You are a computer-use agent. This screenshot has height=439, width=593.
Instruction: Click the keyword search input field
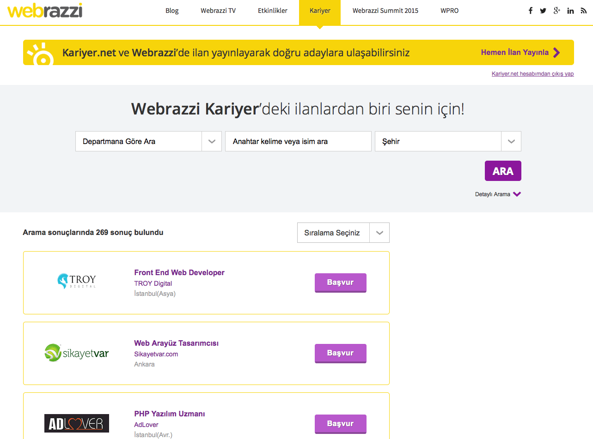(x=298, y=141)
